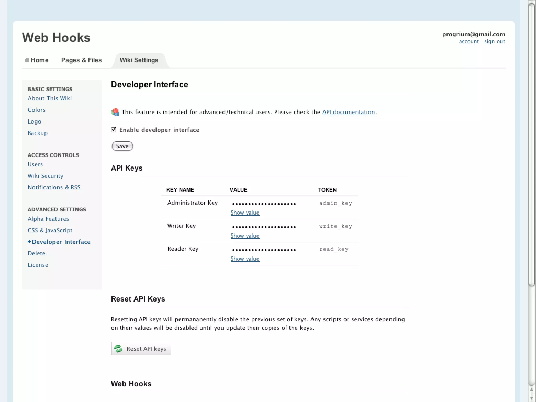Click the Web Hooks wiki title
The height and width of the screenshot is (402, 536).
pyautogui.click(x=56, y=37)
